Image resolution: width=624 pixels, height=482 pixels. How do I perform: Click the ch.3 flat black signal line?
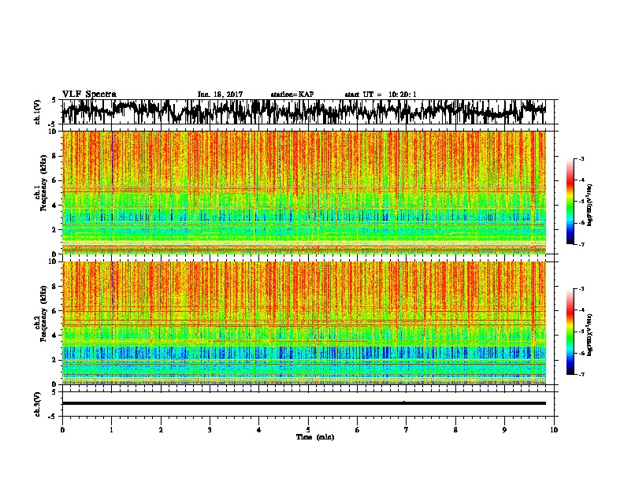click(x=303, y=403)
